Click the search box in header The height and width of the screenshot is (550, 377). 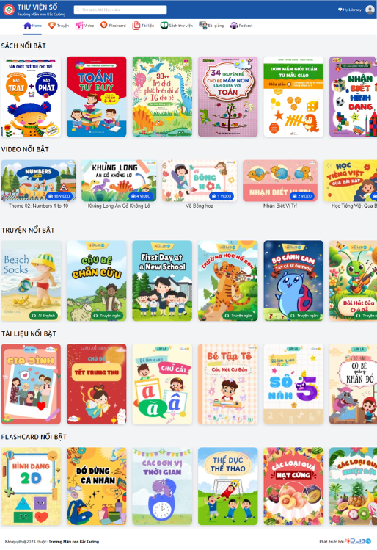[120, 10]
